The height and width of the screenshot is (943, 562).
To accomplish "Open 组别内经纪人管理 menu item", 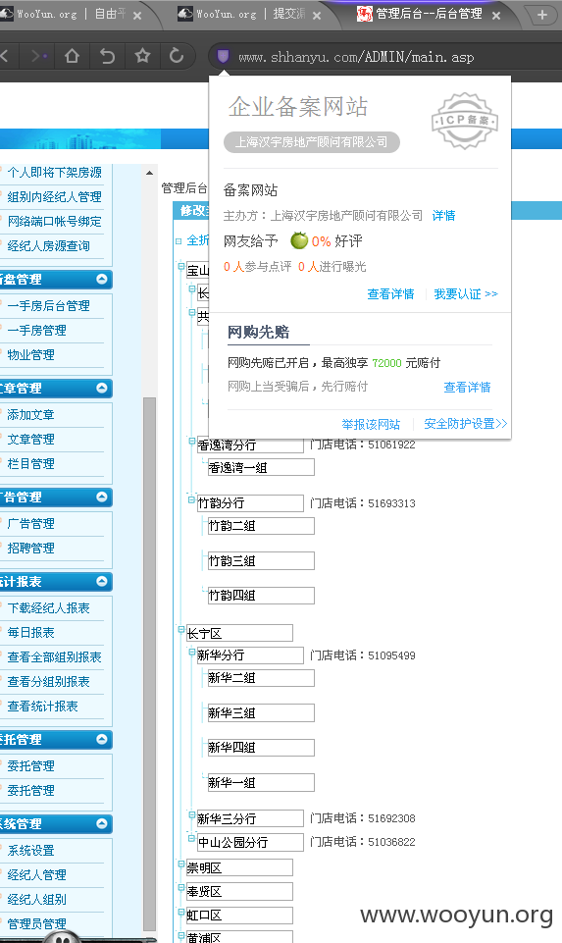I will click(x=54, y=197).
